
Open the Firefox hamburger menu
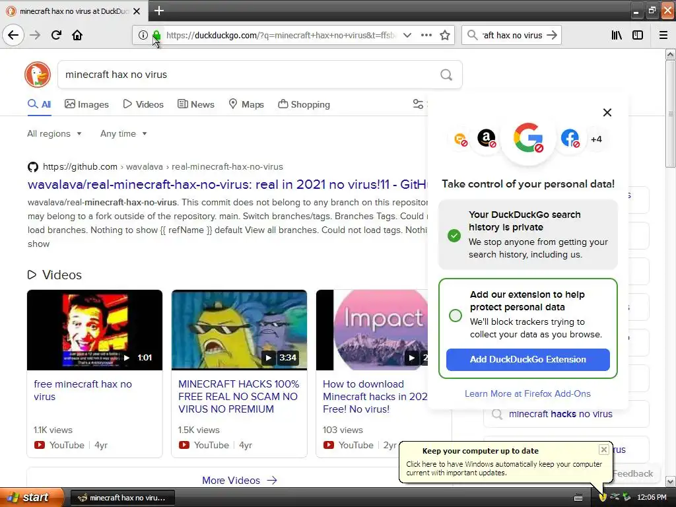[663, 35]
